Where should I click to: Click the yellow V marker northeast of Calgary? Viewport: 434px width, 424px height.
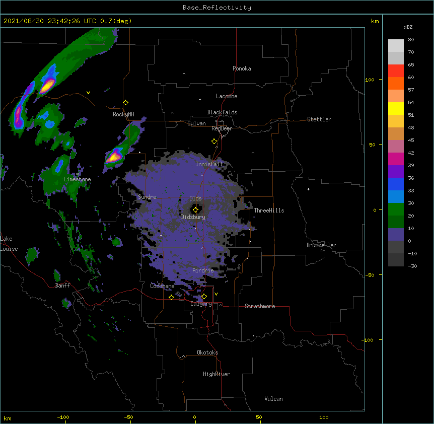[x=216, y=294]
